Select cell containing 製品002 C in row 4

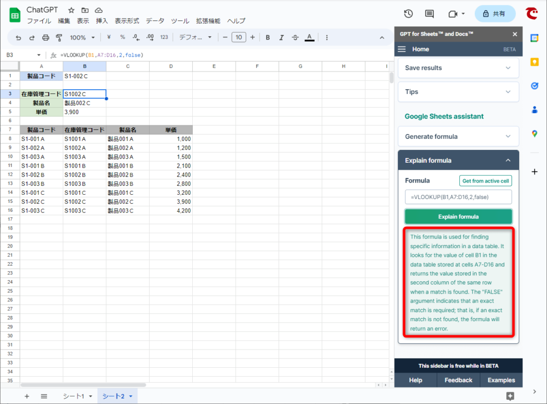84,103
